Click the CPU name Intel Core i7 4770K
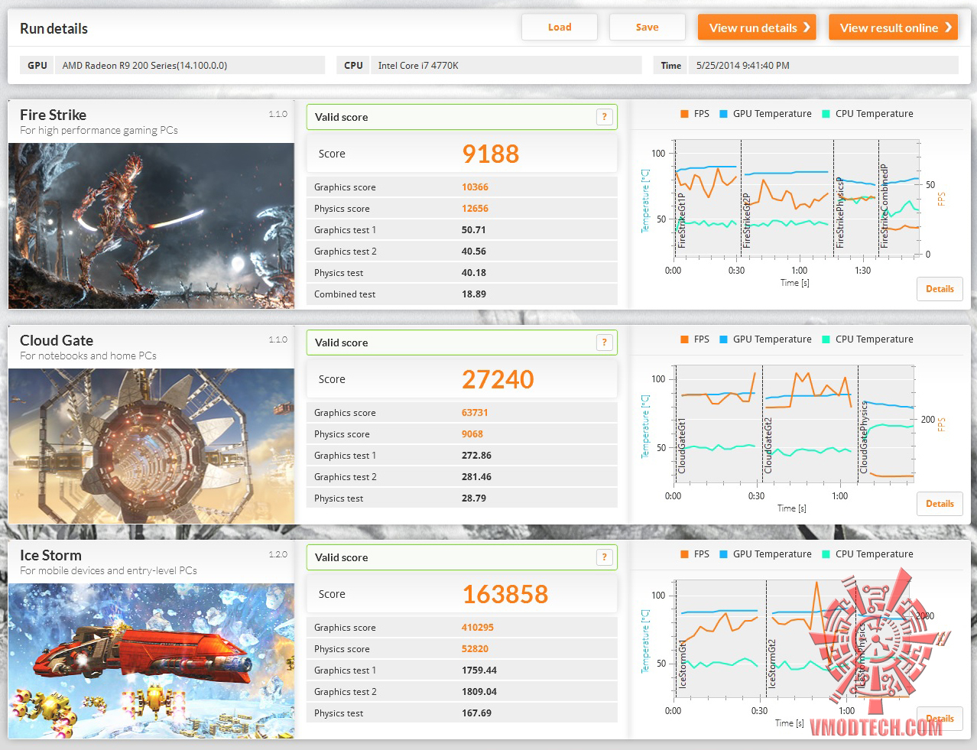Image resolution: width=977 pixels, height=750 pixels. 418,66
